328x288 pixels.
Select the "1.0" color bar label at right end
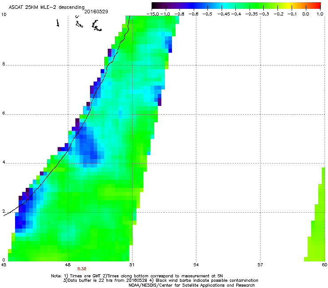(320, 14)
